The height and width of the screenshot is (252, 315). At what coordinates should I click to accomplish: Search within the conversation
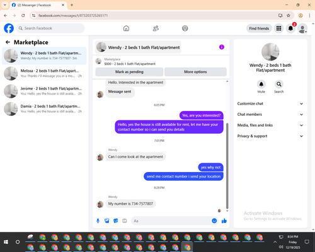(279, 84)
